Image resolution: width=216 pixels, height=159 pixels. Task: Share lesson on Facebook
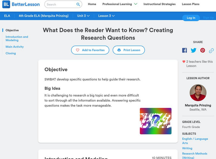tap(184, 50)
